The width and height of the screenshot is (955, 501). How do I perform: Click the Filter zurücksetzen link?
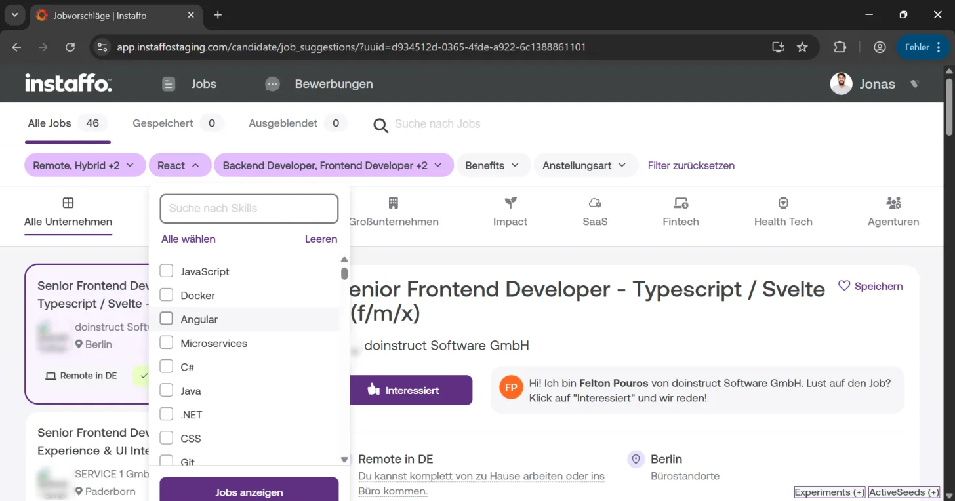coord(691,165)
